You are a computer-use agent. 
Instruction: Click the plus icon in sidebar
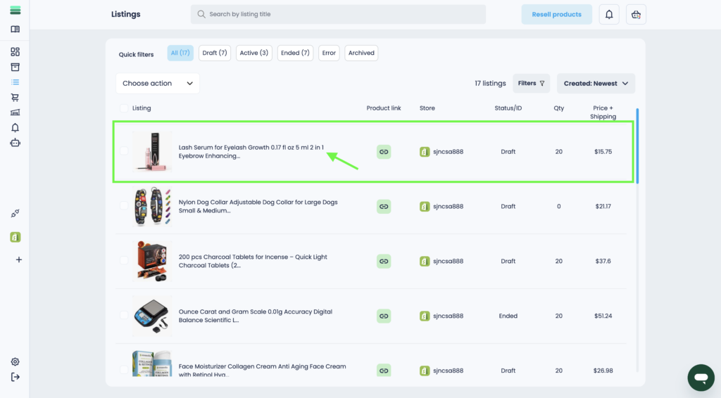(19, 259)
